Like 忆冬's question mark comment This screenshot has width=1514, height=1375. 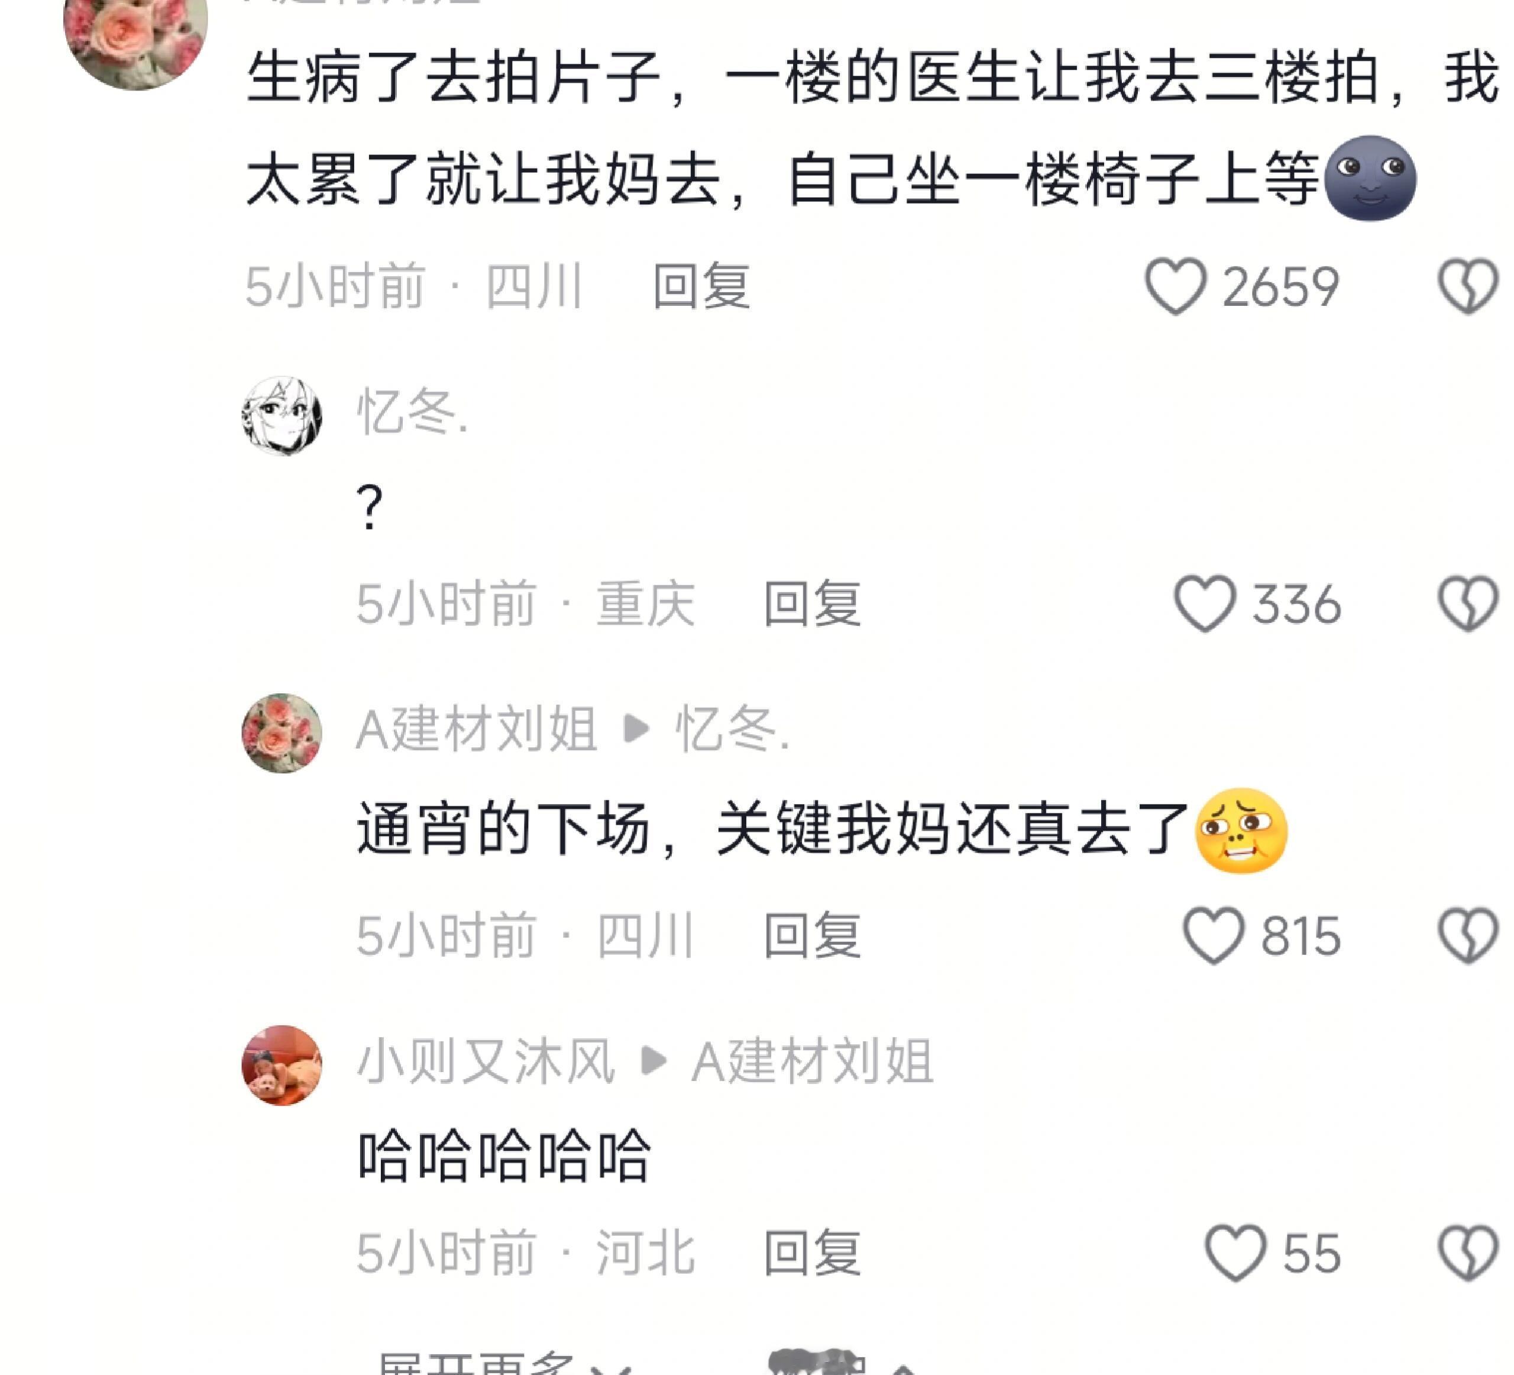1205,603
